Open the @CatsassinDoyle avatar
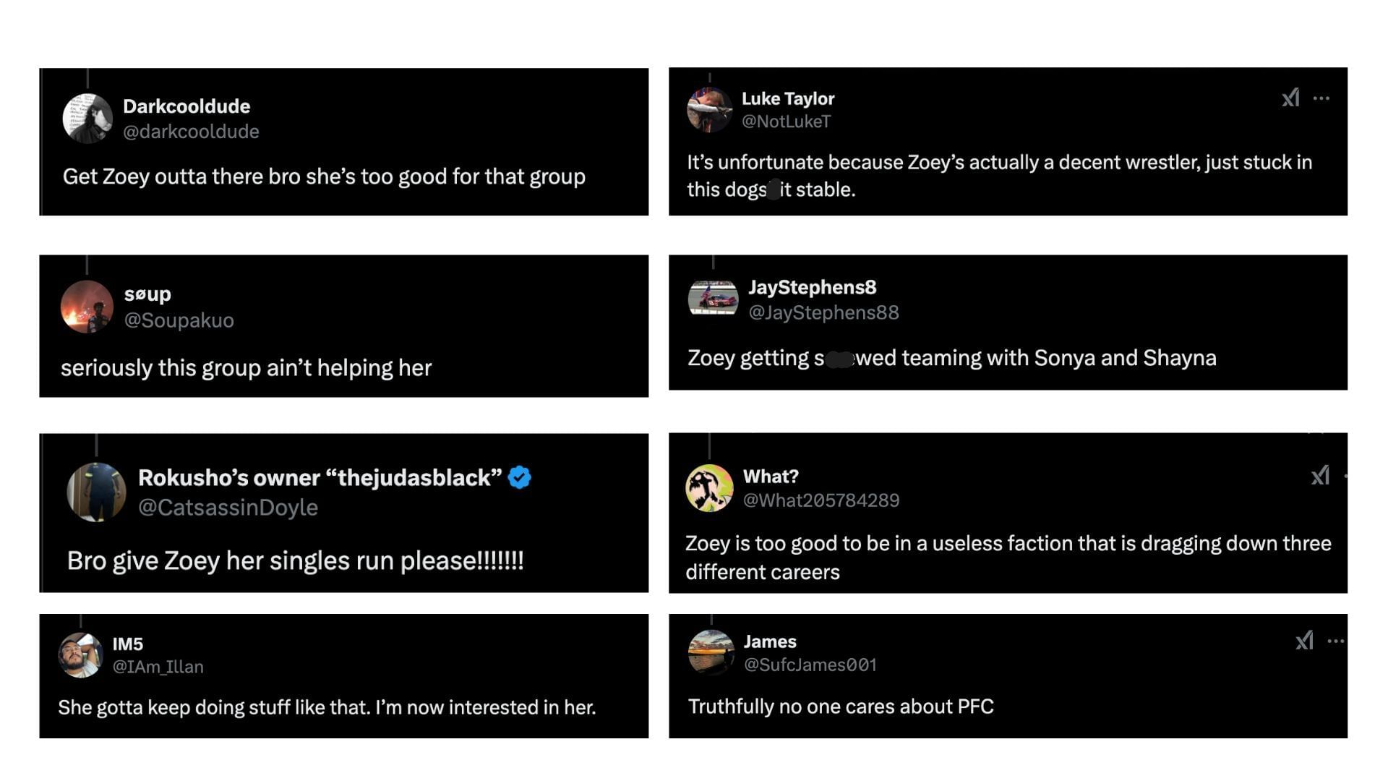The image size is (1388, 781). (x=96, y=492)
